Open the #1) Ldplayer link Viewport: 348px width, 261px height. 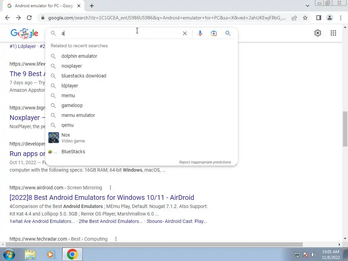point(23,46)
